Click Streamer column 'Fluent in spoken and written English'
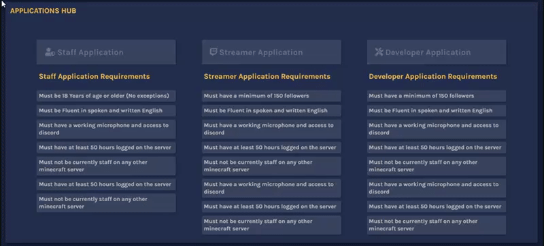544x246 pixels. pyautogui.click(x=271, y=111)
